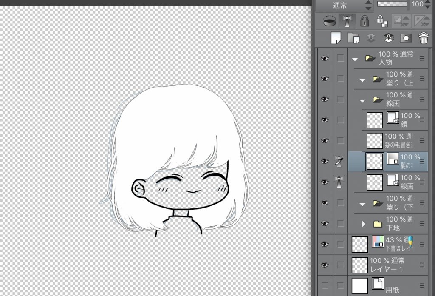This screenshot has height=296, width=435.
Task: Click the Lock Layer padlock icon
Action: tap(364, 20)
